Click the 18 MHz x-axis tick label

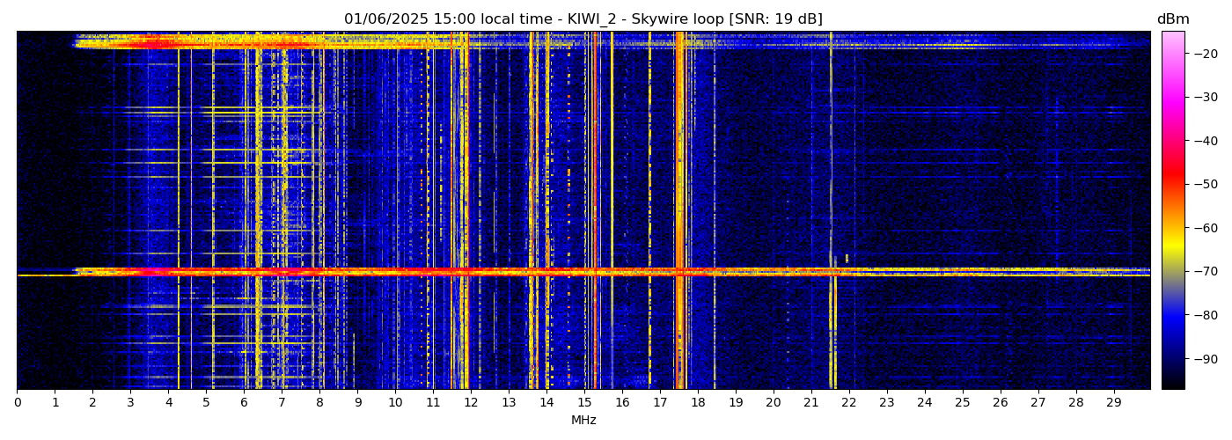pyautogui.click(x=698, y=403)
